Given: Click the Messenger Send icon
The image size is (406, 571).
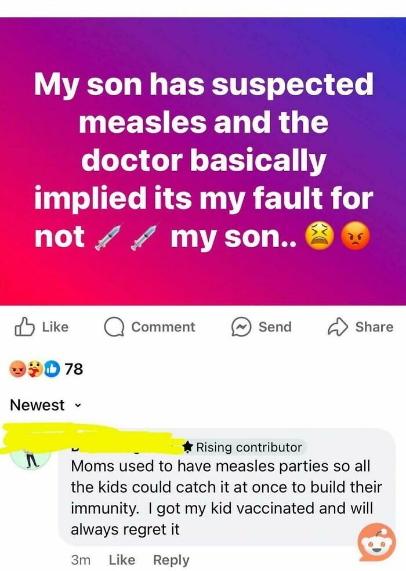Looking at the screenshot, I should [240, 327].
